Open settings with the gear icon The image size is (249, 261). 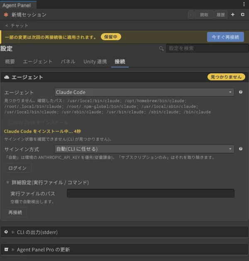coord(243,15)
